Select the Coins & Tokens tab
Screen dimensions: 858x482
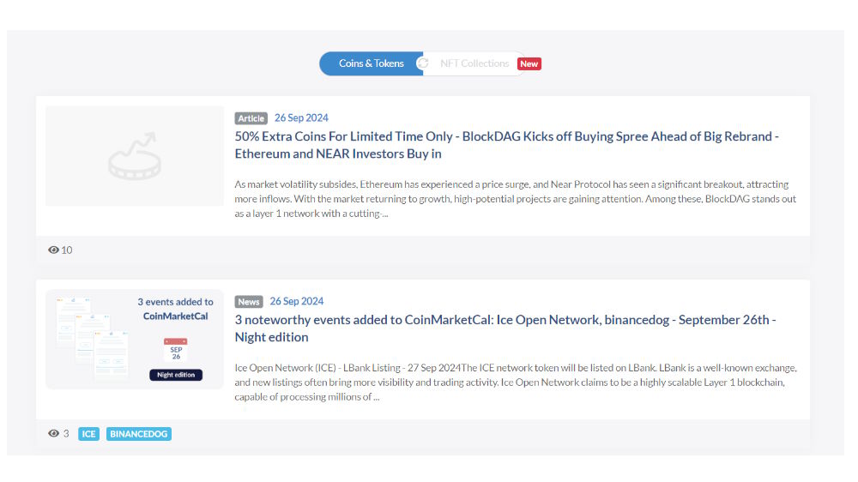point(371,63)
